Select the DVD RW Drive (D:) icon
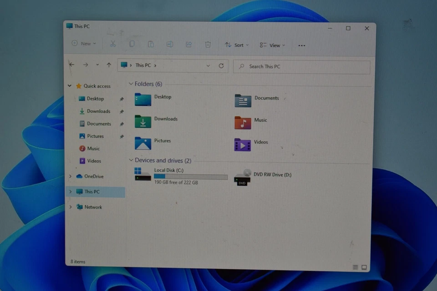Screen dimensions: 437x291 coord(243,177)
